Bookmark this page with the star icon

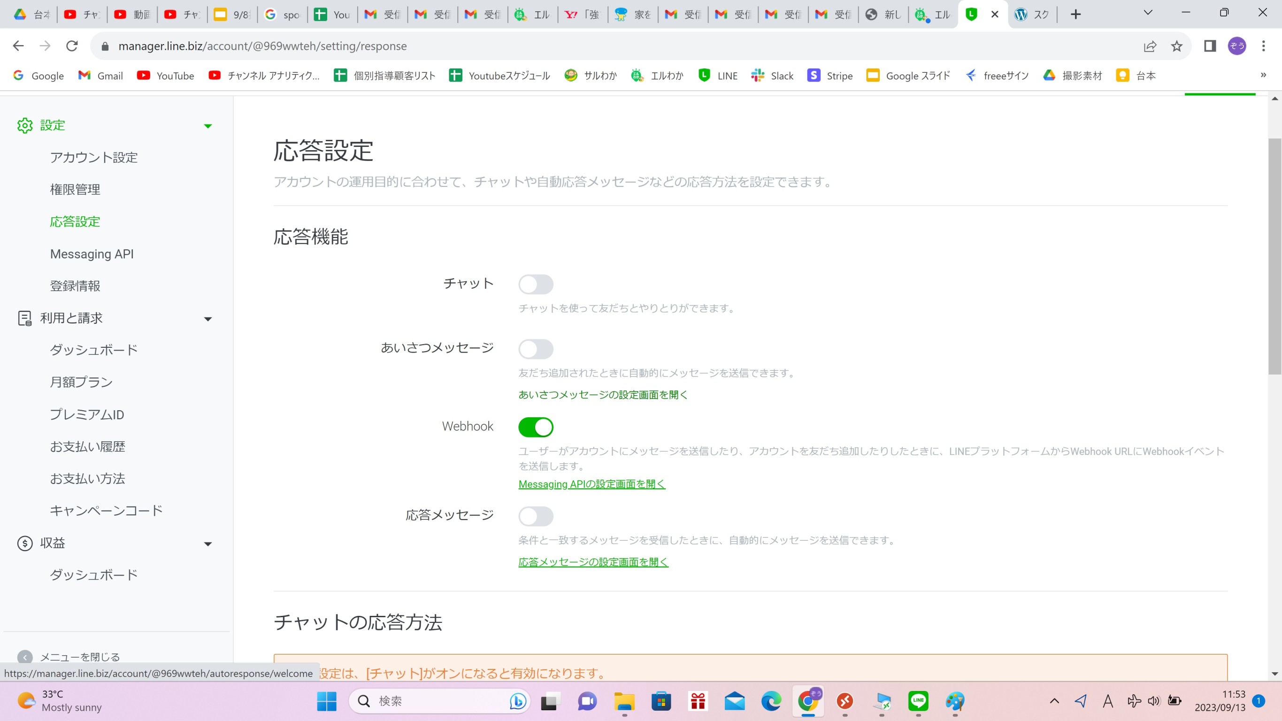pyautogui.click(x=1176, y=46)
